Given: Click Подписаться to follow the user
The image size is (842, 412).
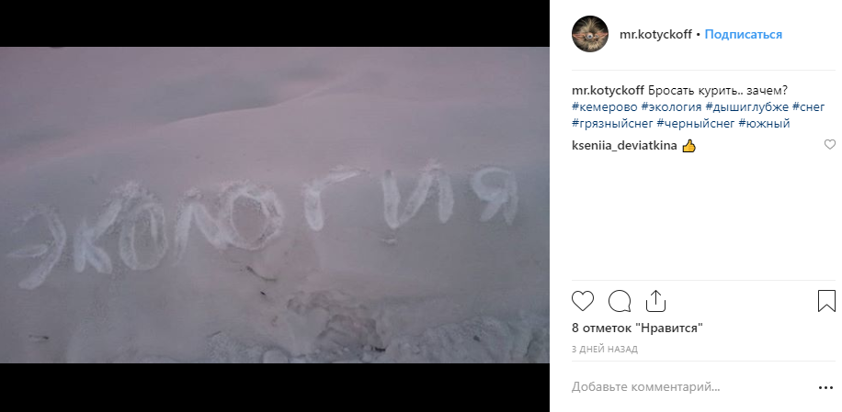Looking at the screenshot, I should 744,35.
